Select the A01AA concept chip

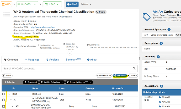(x=72, y=4)
